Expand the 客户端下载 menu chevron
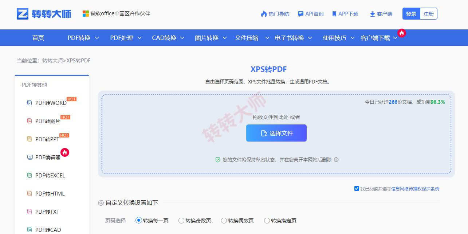Screen dimensions: 468x234 click(x=395, y=38)
